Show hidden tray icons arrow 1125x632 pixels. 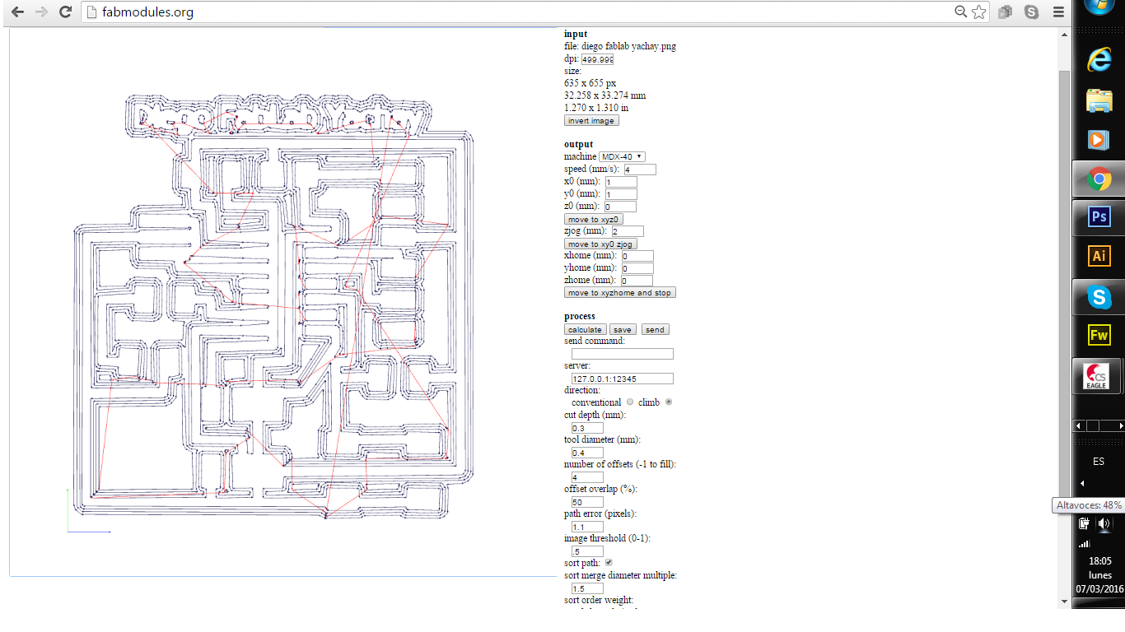(1082, 484)
